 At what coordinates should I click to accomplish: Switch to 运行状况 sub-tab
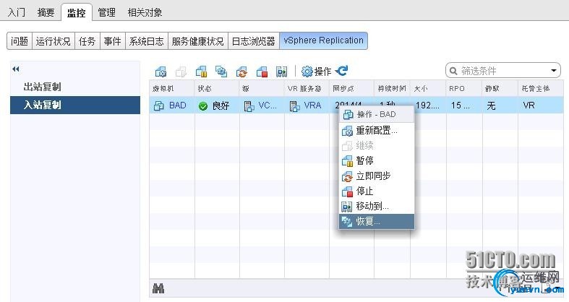54,41
